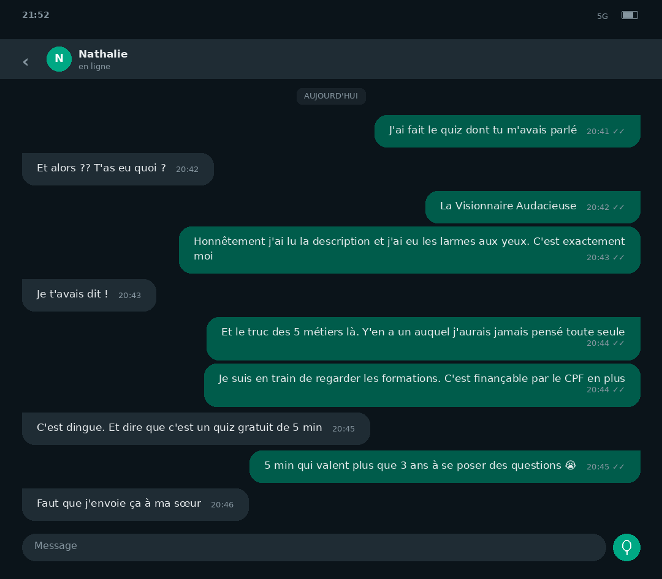Image resolution: width=662 pixels, height=579 pixels.
Task: Tap message about sending it to ma sœur
Action: coord(135,504)
